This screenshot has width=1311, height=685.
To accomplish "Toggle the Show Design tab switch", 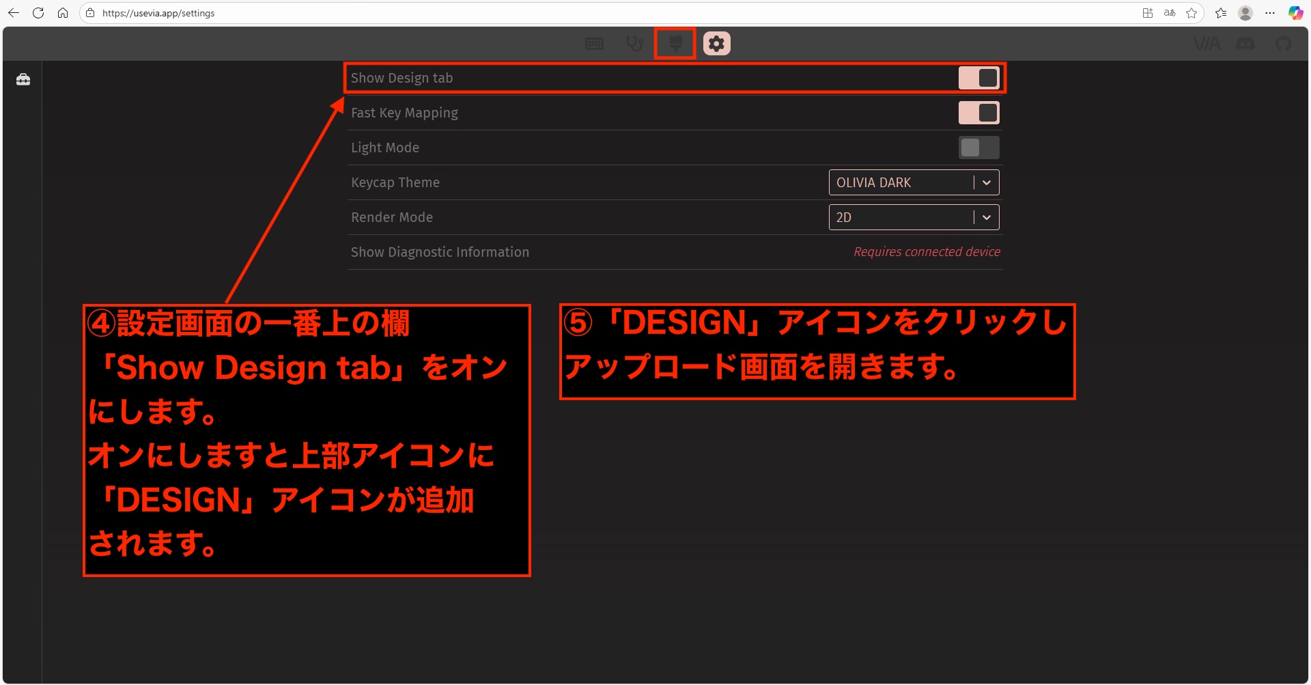I will point(978,78).
